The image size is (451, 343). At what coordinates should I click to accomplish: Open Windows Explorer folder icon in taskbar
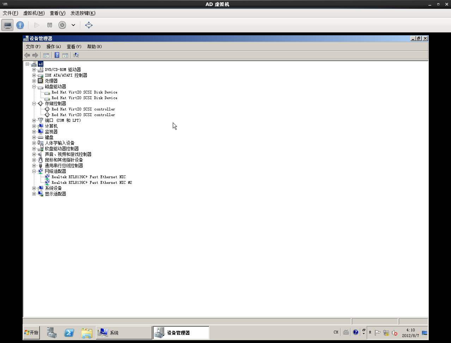86,332
